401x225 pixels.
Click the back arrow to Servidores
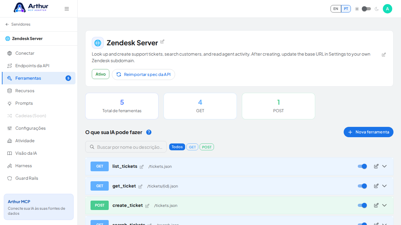[7, 24]
